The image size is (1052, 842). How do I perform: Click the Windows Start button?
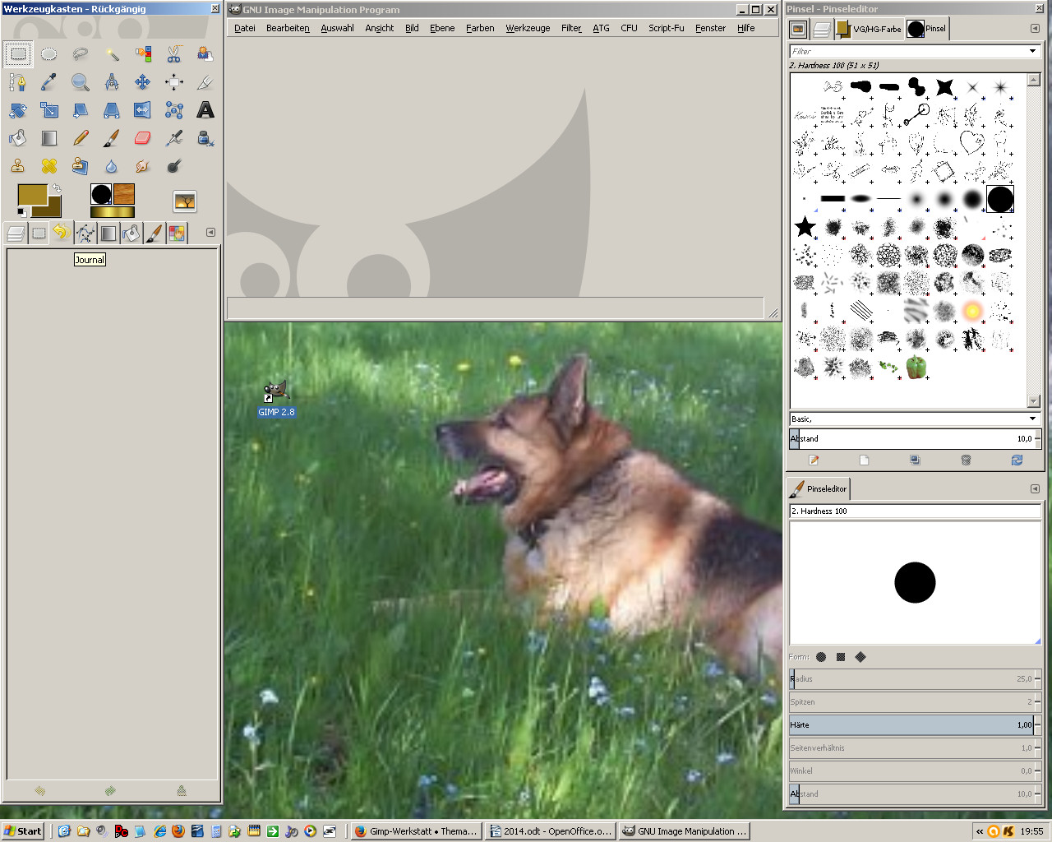(x=23, y=831)
